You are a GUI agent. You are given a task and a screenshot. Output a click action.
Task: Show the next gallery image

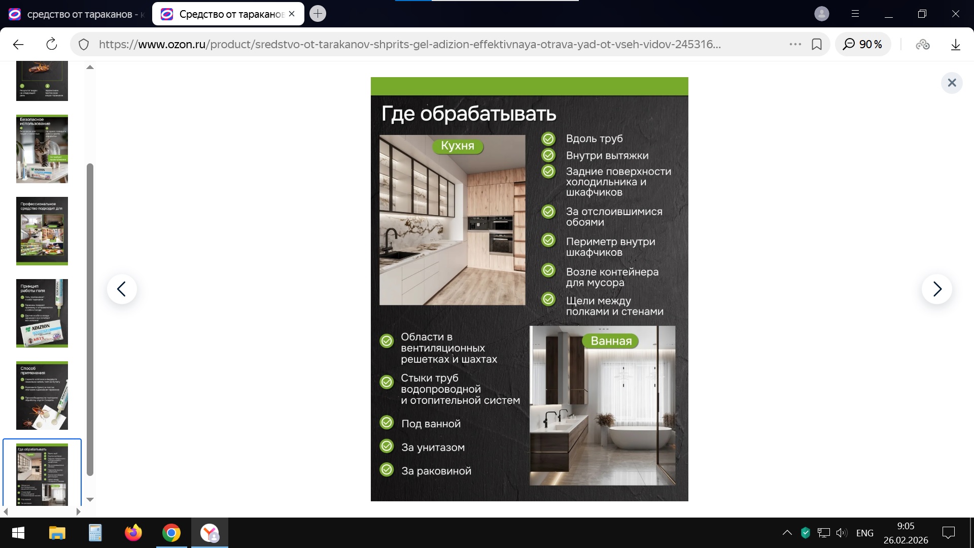click(936, 289)
